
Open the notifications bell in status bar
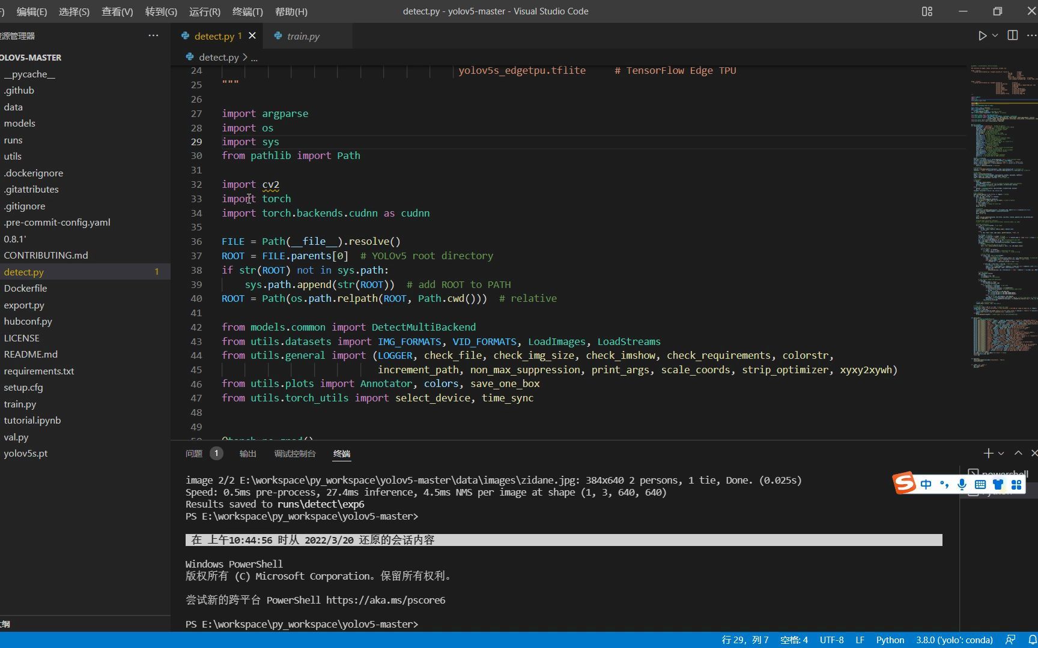click(x=1032, y=640)
